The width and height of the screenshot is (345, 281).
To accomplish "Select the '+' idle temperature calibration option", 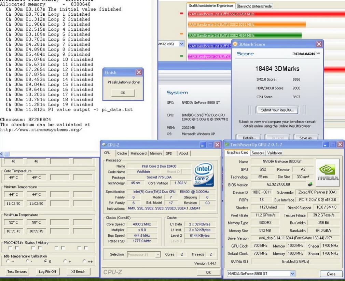I will [65, 261].
